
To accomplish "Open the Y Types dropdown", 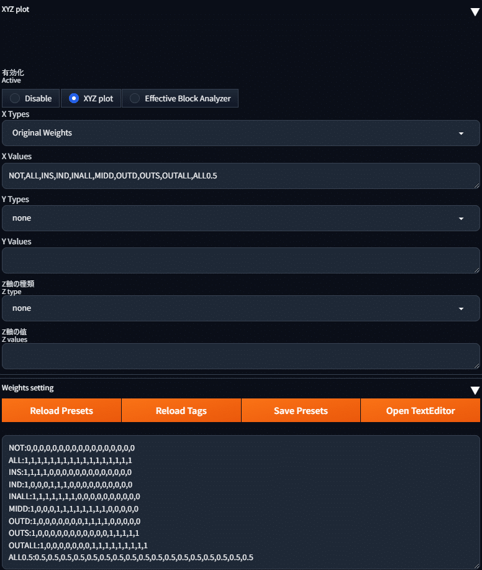I will (241, 218).
